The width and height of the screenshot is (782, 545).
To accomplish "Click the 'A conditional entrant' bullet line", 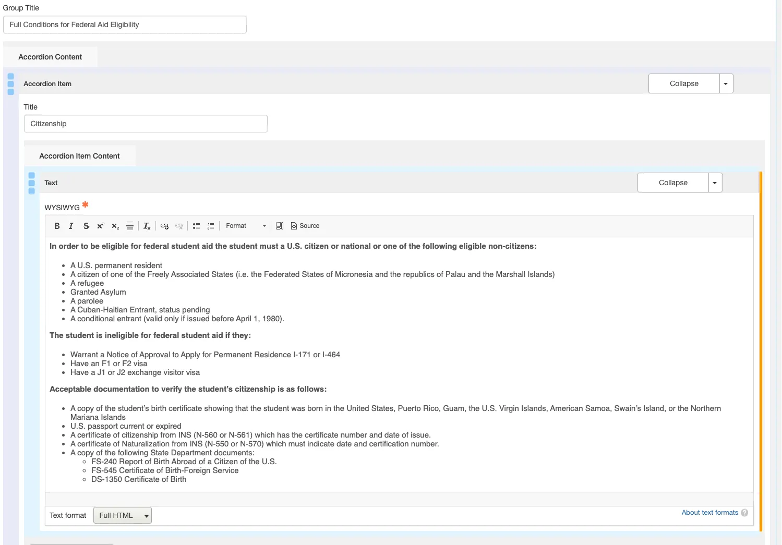I will pos(177,319).
